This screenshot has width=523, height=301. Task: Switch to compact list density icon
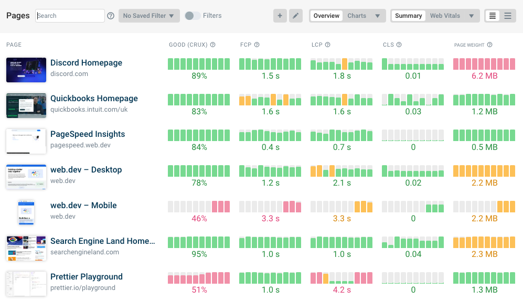click(x=493, y=16)
